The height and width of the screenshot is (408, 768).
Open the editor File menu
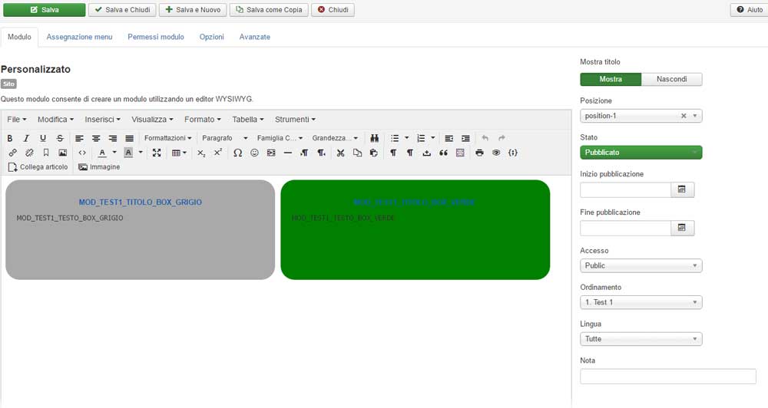point(17,120)
